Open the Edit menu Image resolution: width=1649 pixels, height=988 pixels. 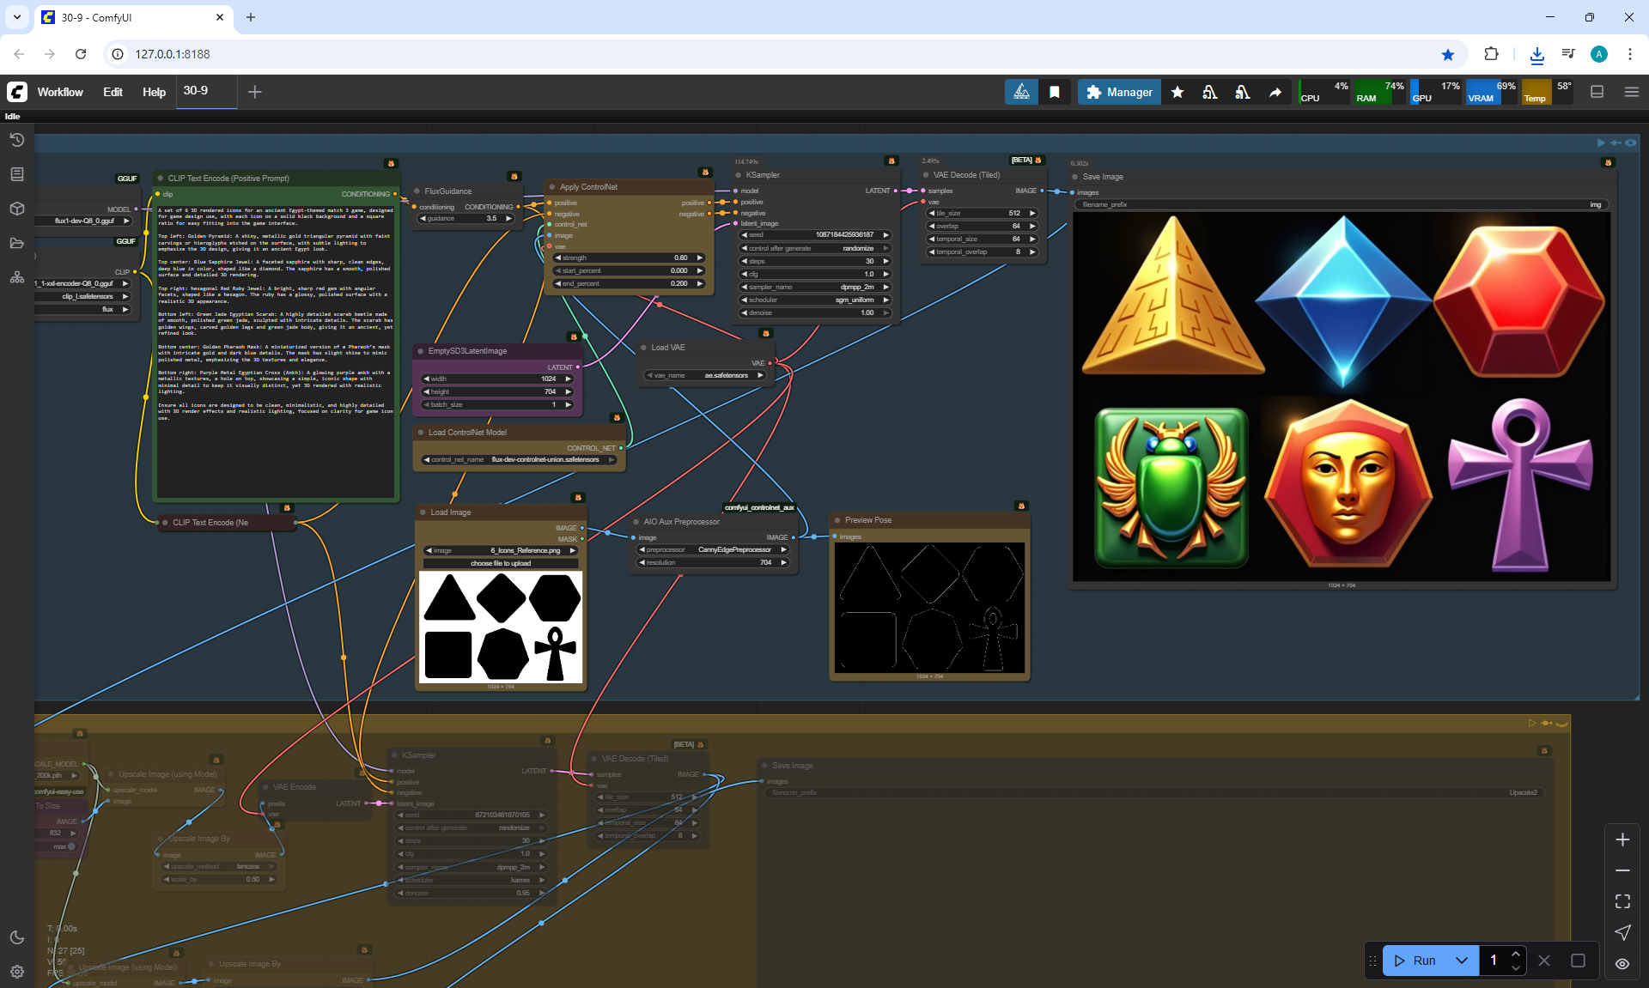(113, 92)
